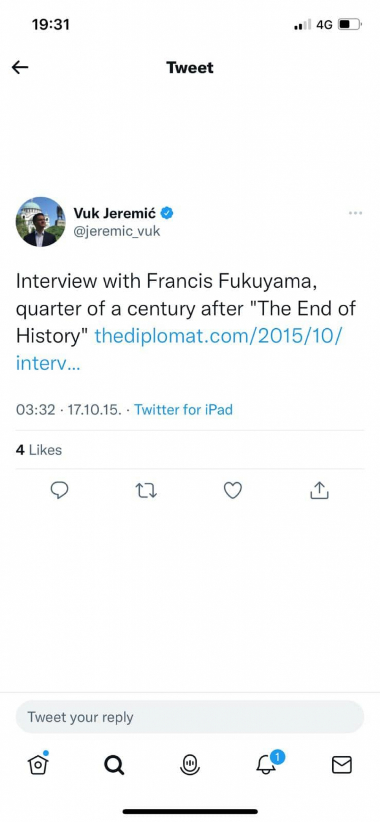The height and width of the screenshot is (822, 380).
Task: Open thediplomat.com article link
Action: pos(218,336)
